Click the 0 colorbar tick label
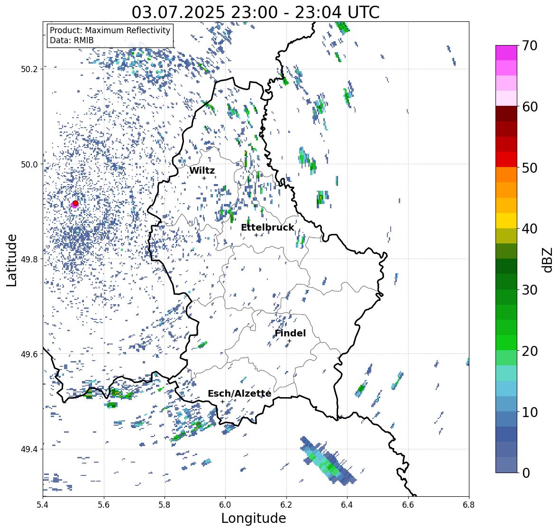This screenshot has width=559, height=530. tap(526, 473)
